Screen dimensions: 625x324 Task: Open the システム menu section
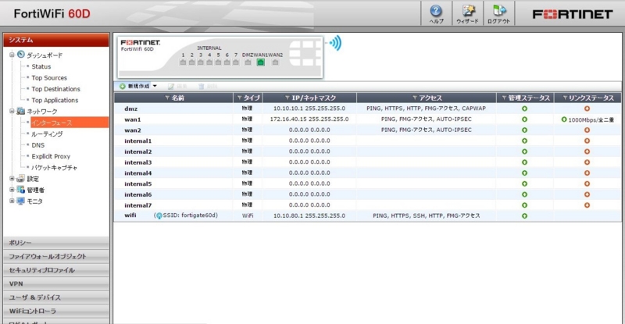tap(56, 41)
